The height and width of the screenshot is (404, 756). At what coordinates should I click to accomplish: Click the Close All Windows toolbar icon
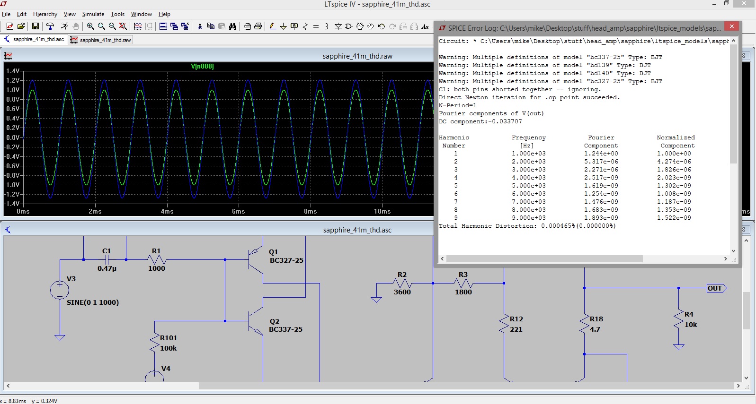(x=185, y=26)
